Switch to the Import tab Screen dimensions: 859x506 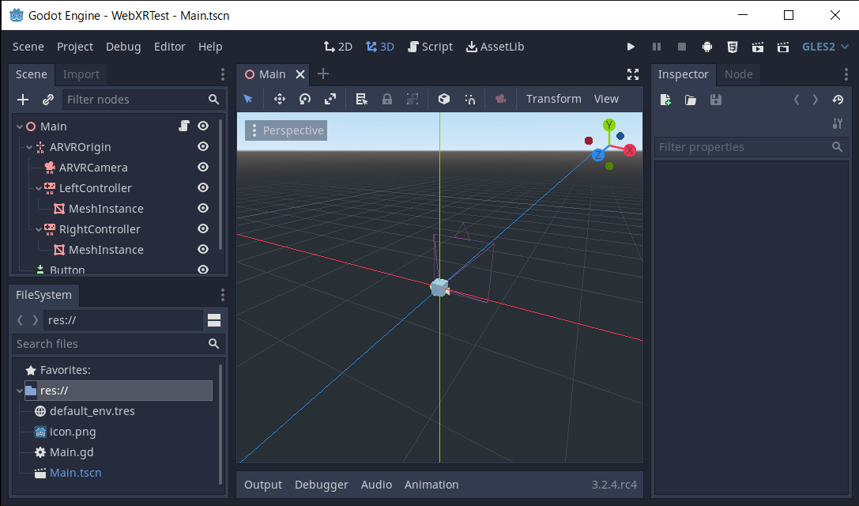pyautogui.click(x=81, y=74)
